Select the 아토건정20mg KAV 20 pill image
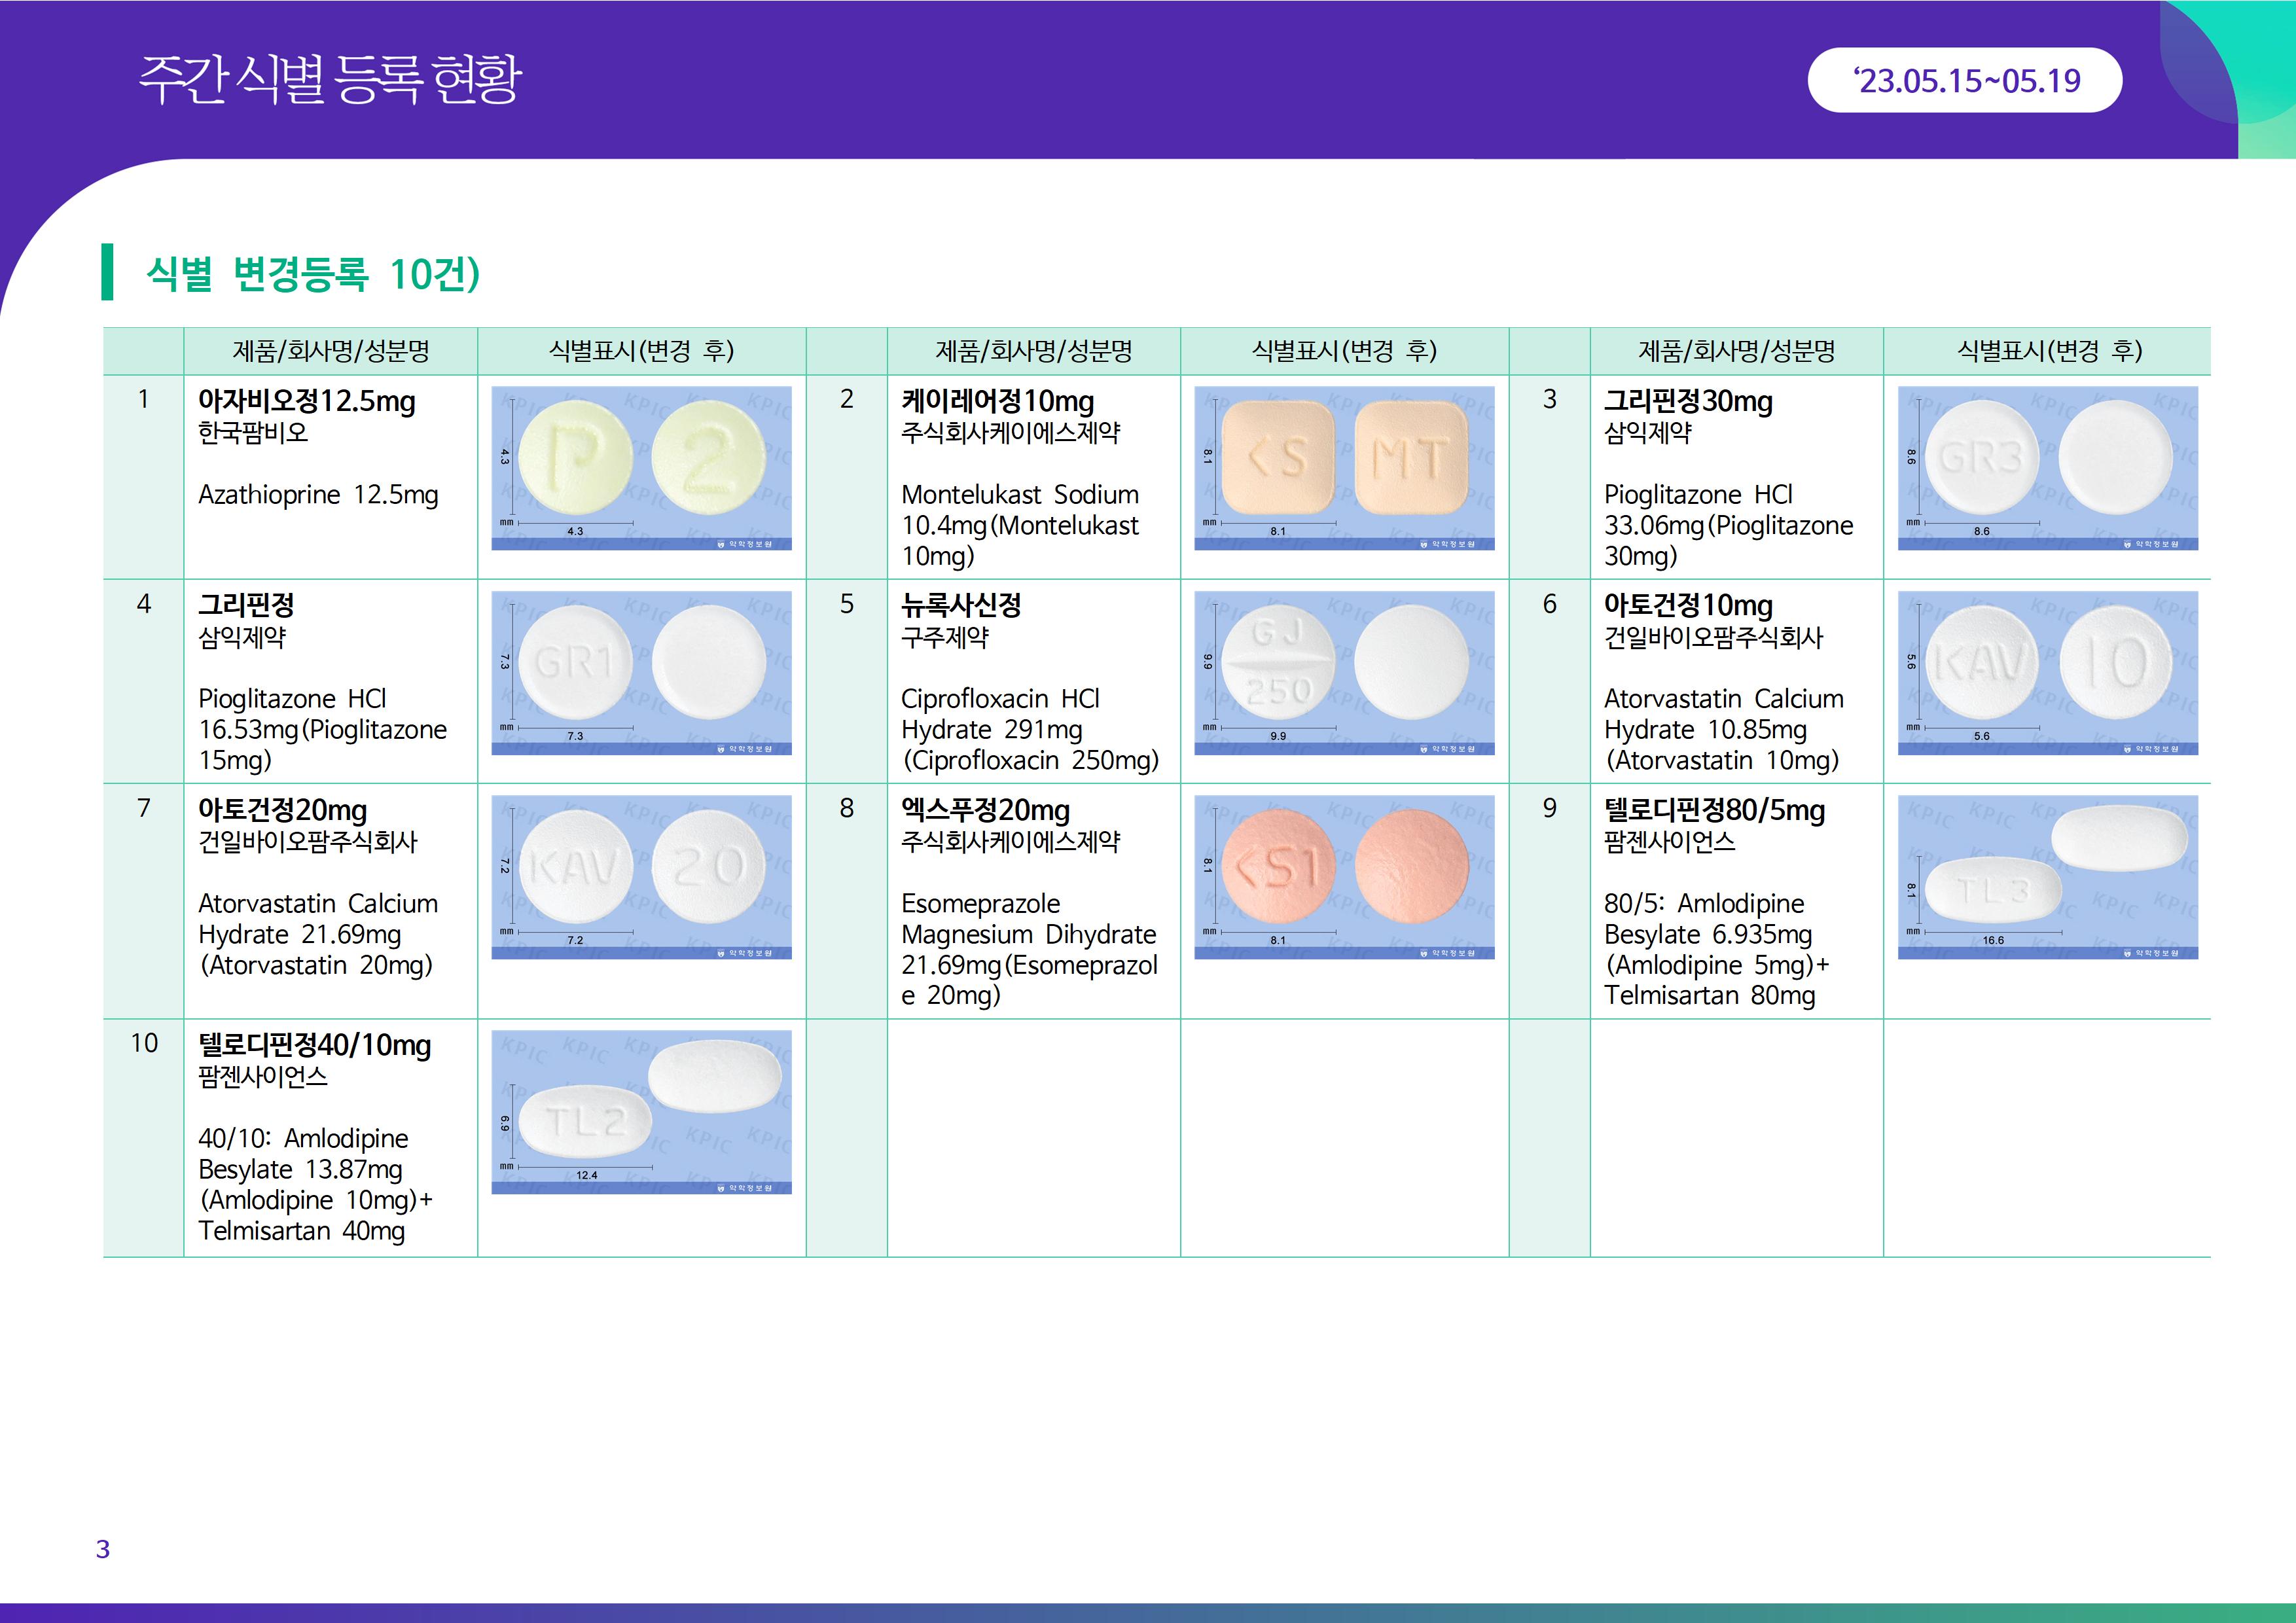Screen dimensions: 2296x1623 641,877
